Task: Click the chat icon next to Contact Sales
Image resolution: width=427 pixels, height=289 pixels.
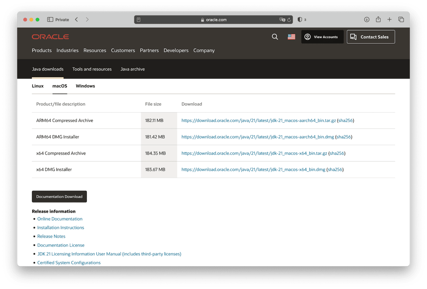Action: point(354,36)
